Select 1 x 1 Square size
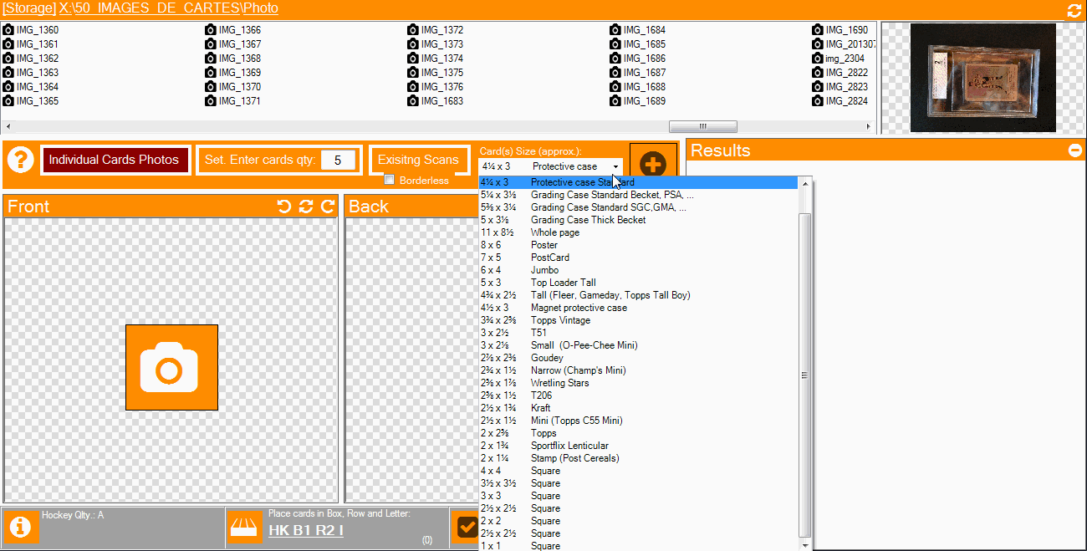1087x551 pixels. pyautogui.click(x=638, y=546)
